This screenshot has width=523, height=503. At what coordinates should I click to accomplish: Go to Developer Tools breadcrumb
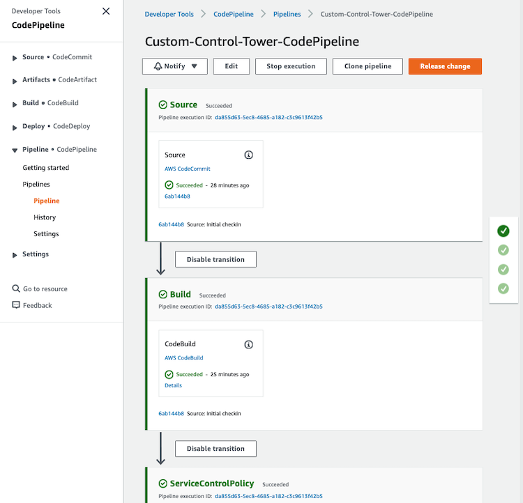point(169,14)
